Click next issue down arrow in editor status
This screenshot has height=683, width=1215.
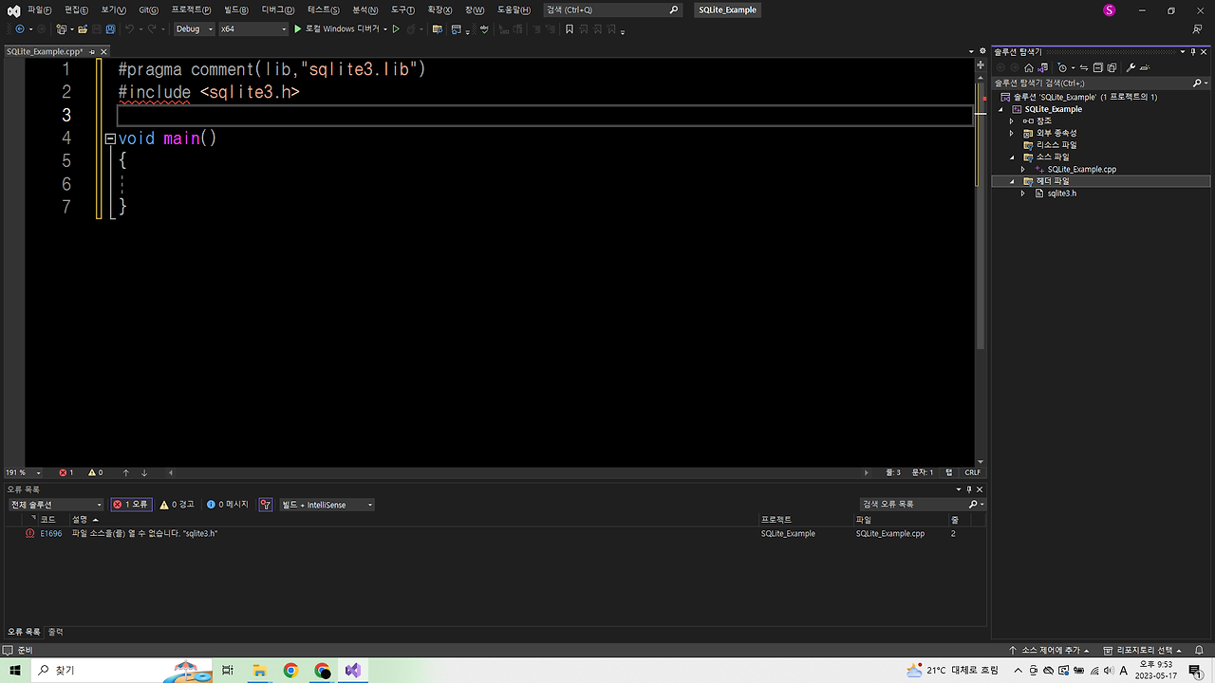(144, 472)
